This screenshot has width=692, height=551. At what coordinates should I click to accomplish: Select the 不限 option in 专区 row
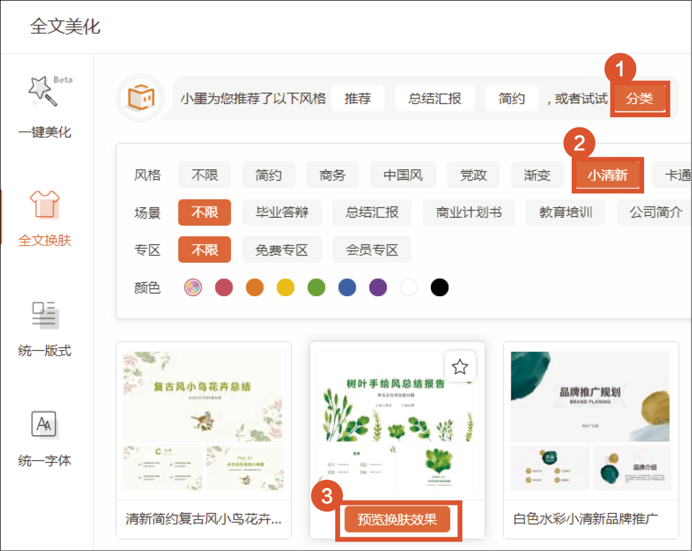tap(204, 249)
